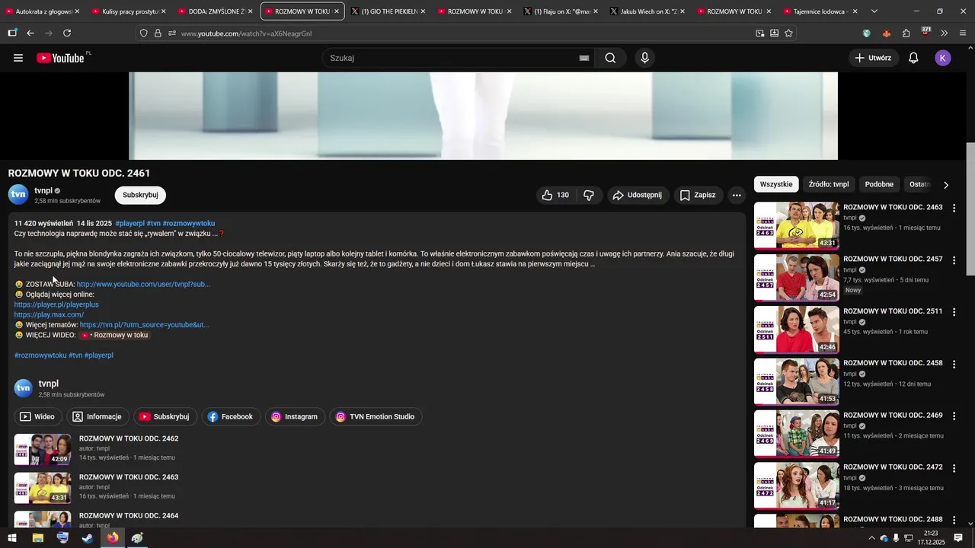The height and width of the screenshot is (548, 975).
Task: Click the Utwórz create button
Action: coord(873,58)
